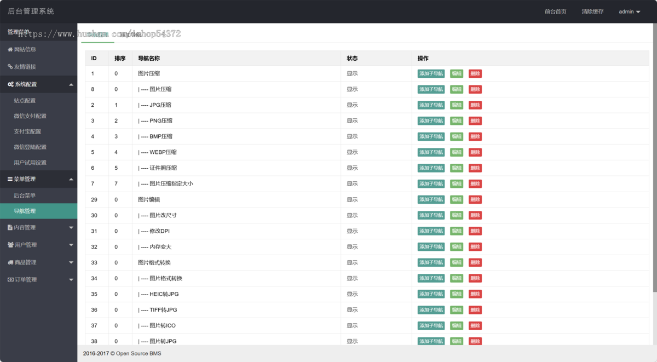Click the sort value 7 in 图片压缩指定大小 row
The image size is (657, 362).
[116, 184]
